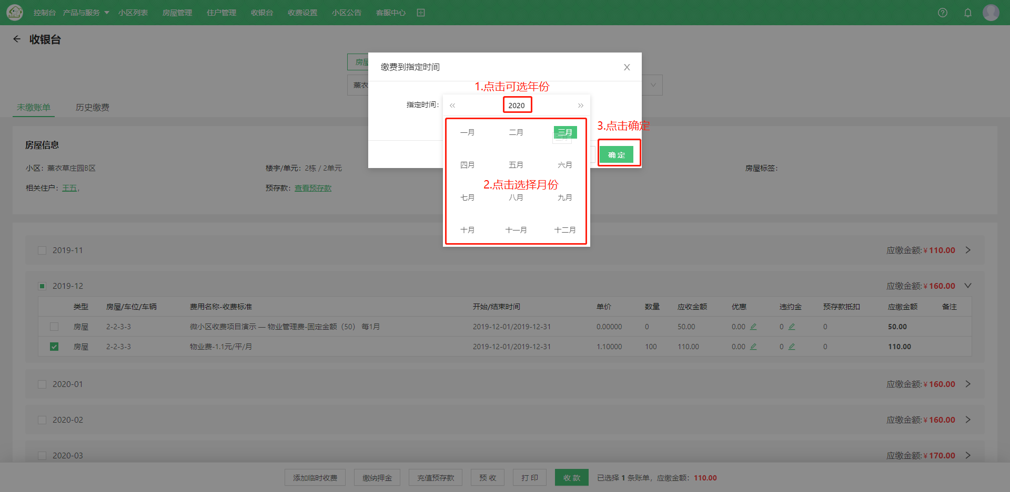Close the 缴费到指定时间 dialog
1010x492 pixels.
pyautogui.click(x=627, y=67)
